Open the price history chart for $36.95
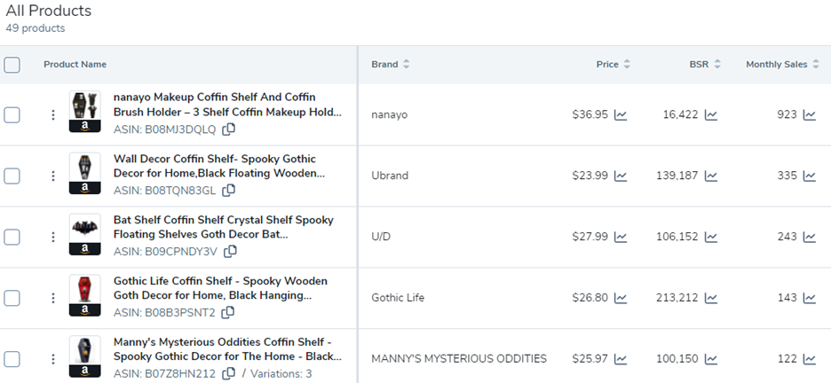The height and width of the screenshot is (383, 831). 621,114
